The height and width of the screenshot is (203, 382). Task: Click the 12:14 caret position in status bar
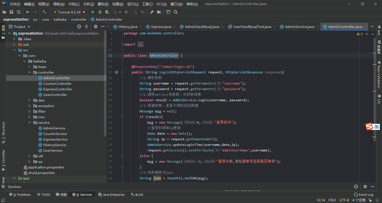(x=320, y=200)
